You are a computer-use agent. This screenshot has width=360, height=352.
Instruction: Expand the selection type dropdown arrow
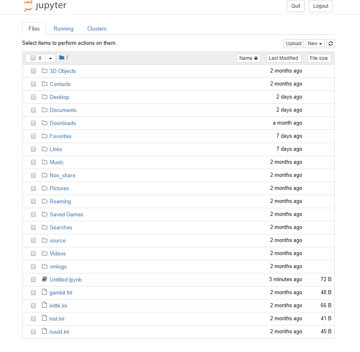coord(50,58)
